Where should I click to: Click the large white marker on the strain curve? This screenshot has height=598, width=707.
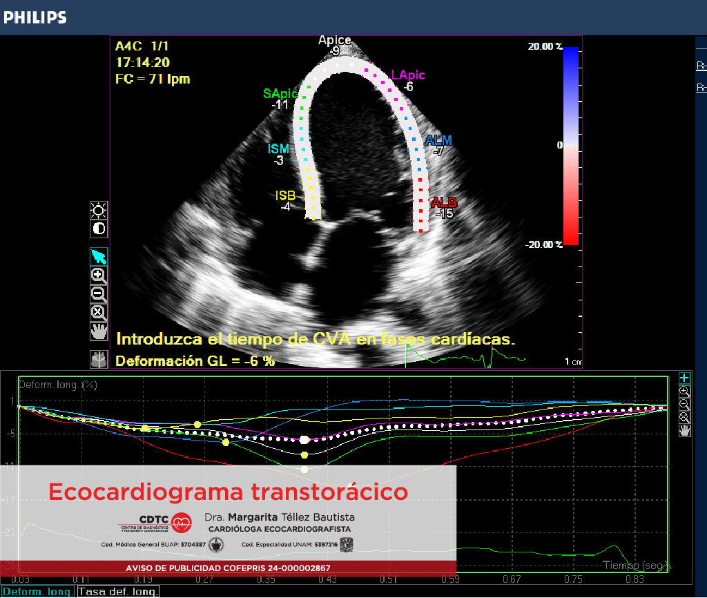(x=304, y=439)
